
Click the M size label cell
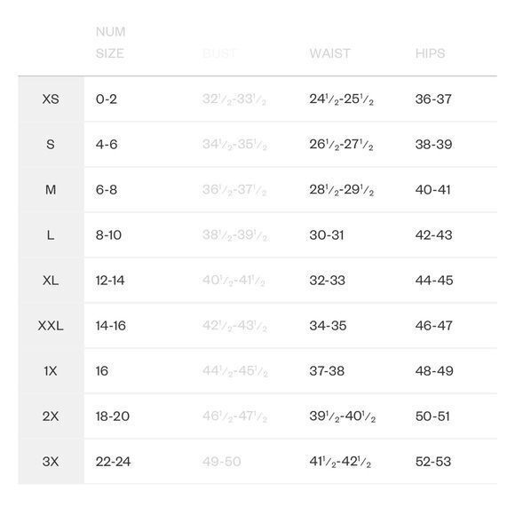pos(51,189)
